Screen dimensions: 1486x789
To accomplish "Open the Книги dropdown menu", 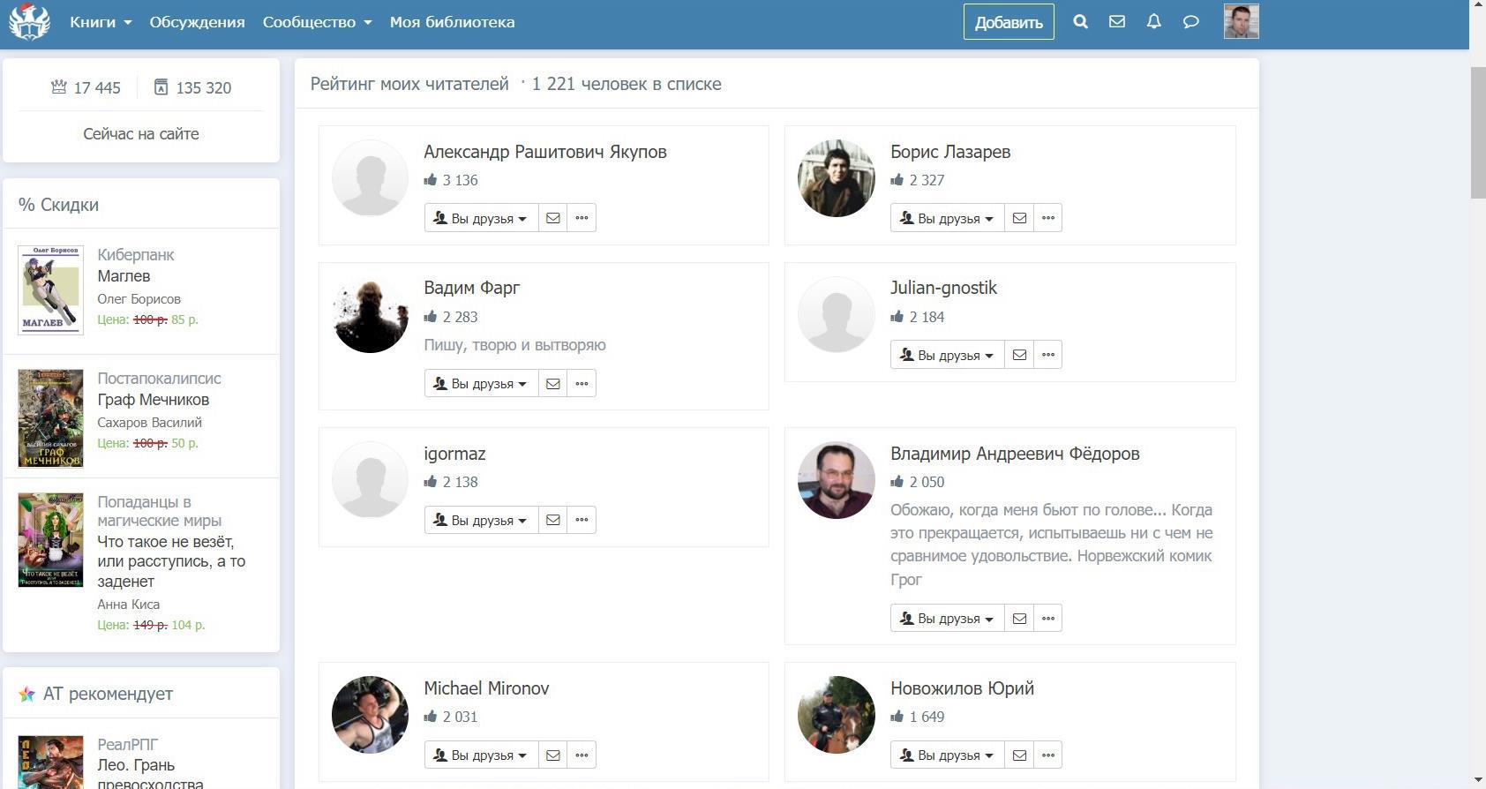I will pyautogui.click(x=101, y=22).
